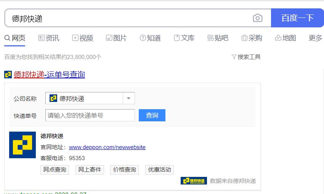Click the document icon on 文库 tab

tap(176, 38)
